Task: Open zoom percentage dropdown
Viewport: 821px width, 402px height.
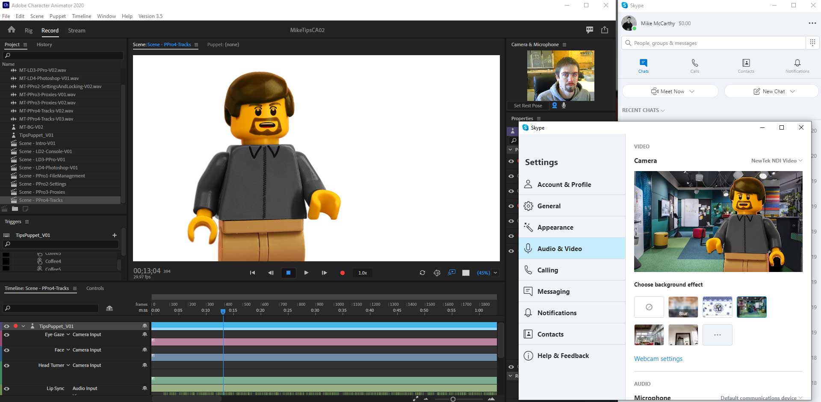Action: point(496,273)
